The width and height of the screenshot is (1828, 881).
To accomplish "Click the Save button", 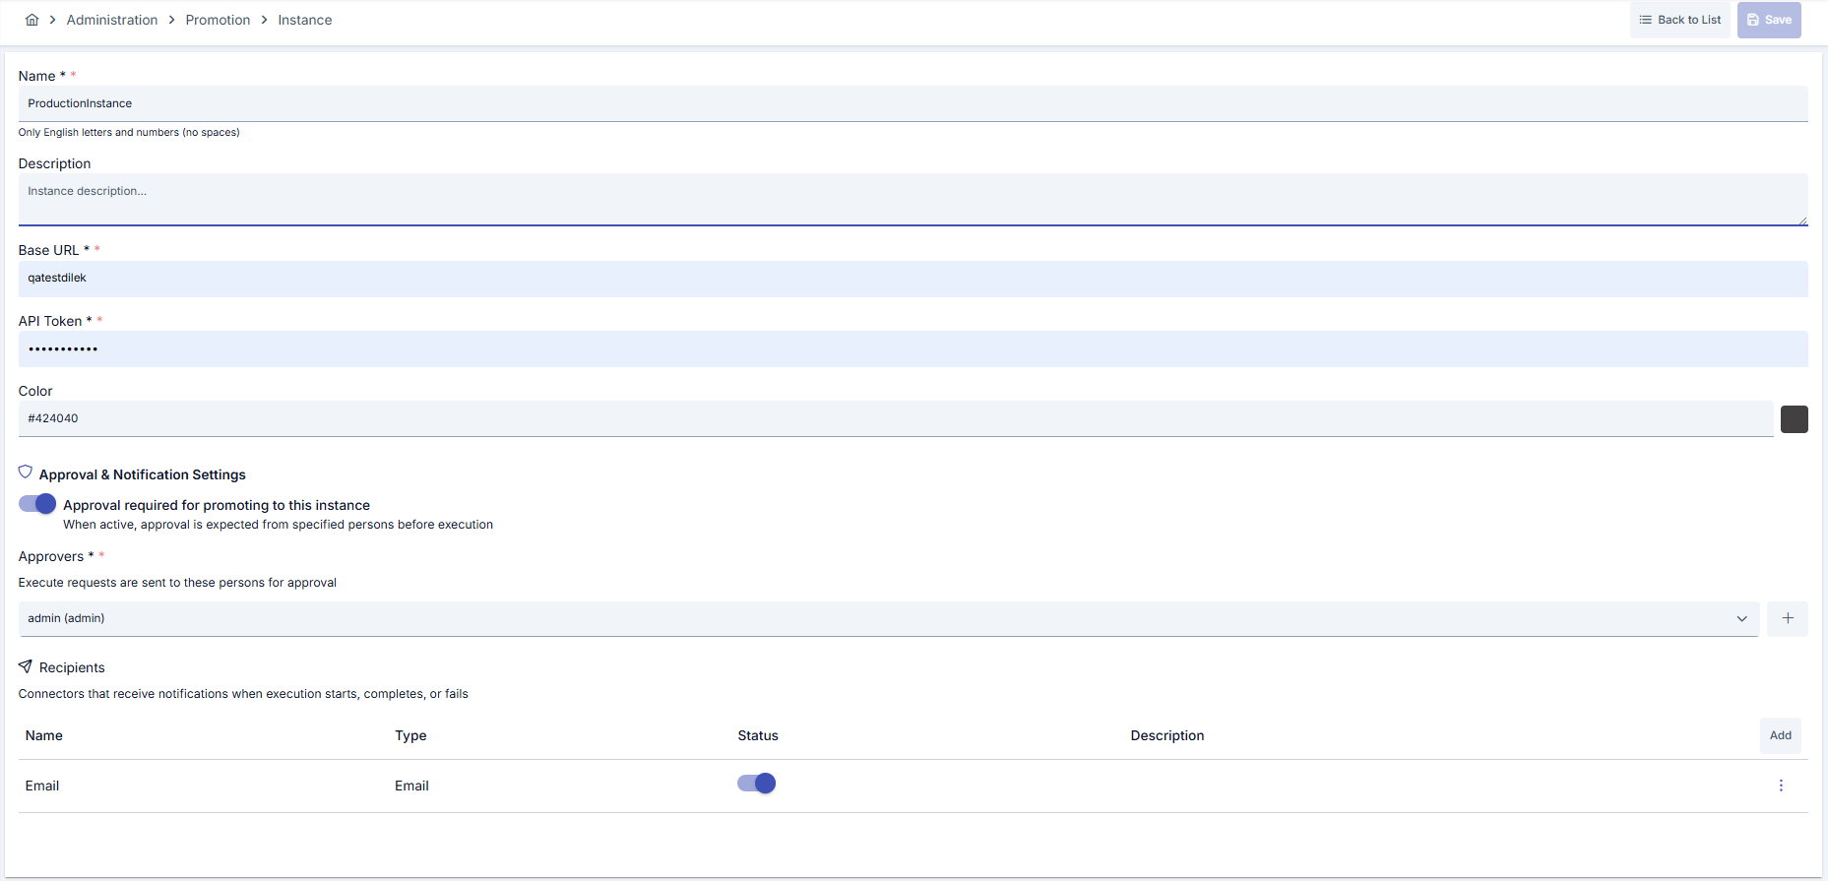I will click(x=1769, y=20).
